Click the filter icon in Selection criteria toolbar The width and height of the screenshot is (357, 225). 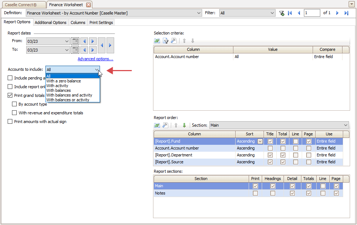165,41
